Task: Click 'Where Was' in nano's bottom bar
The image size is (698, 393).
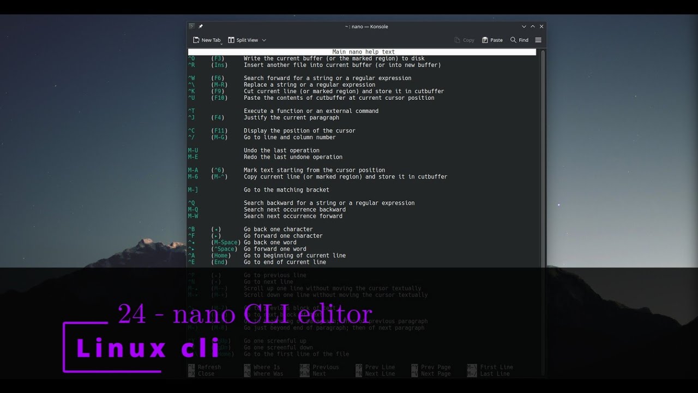Action: pos(268,374)
